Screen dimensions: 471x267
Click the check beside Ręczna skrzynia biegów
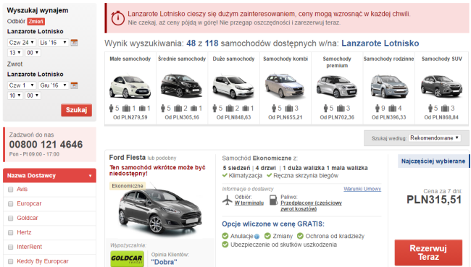click(x=269, y=176)
